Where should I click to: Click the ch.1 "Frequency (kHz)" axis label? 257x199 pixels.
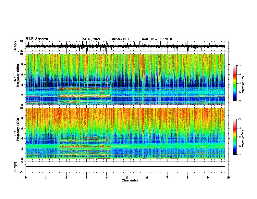[x=18, y=75]
